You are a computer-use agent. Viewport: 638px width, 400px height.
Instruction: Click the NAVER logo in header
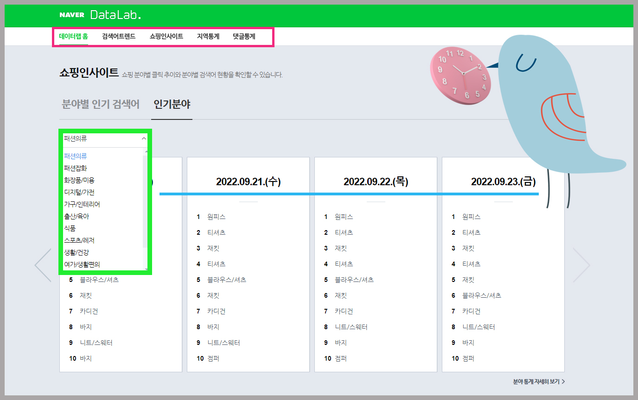point(72,15)
